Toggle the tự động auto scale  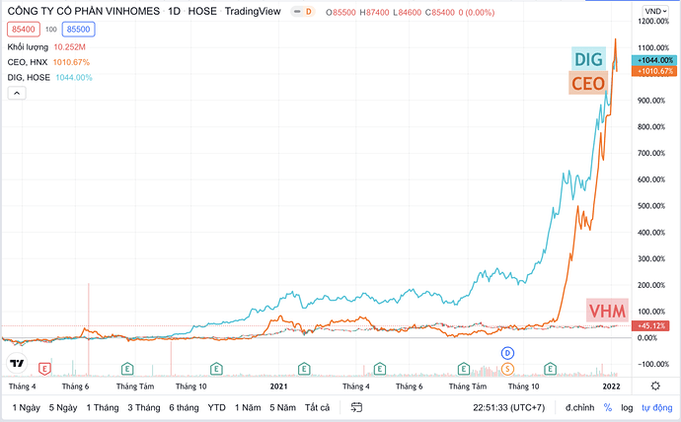pyautogui.click(x=656, y=407)
